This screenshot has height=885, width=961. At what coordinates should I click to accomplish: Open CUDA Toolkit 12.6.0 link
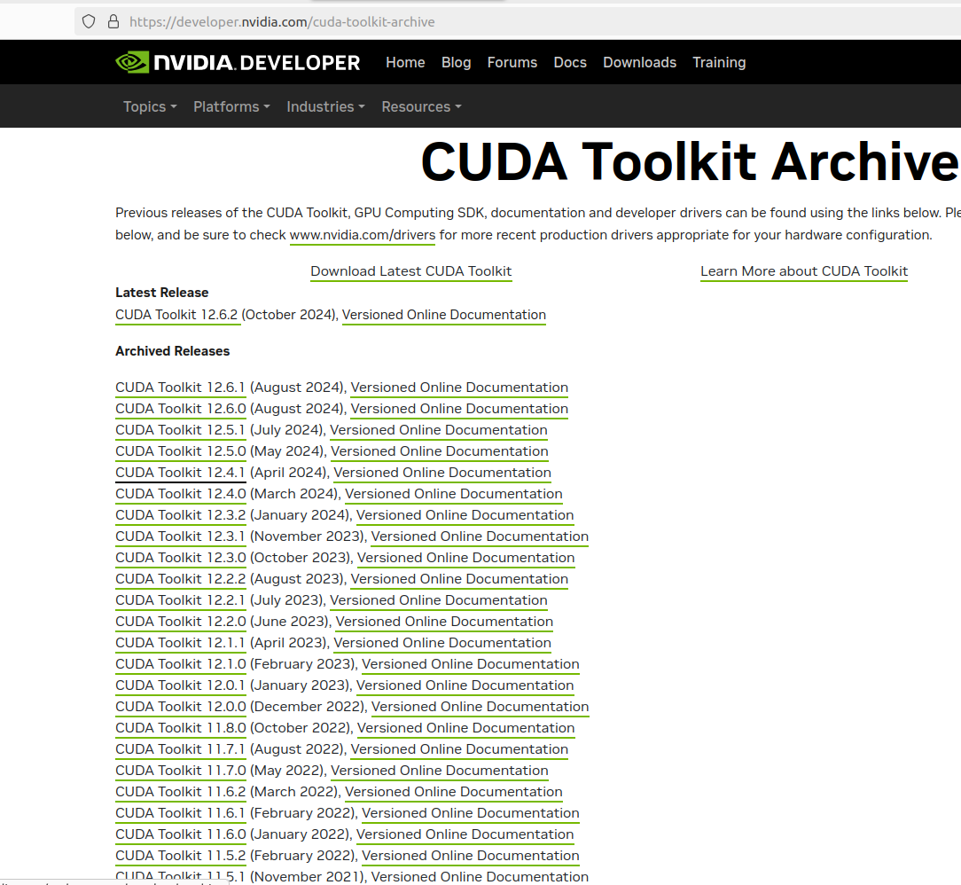click(x=181, y=409)
